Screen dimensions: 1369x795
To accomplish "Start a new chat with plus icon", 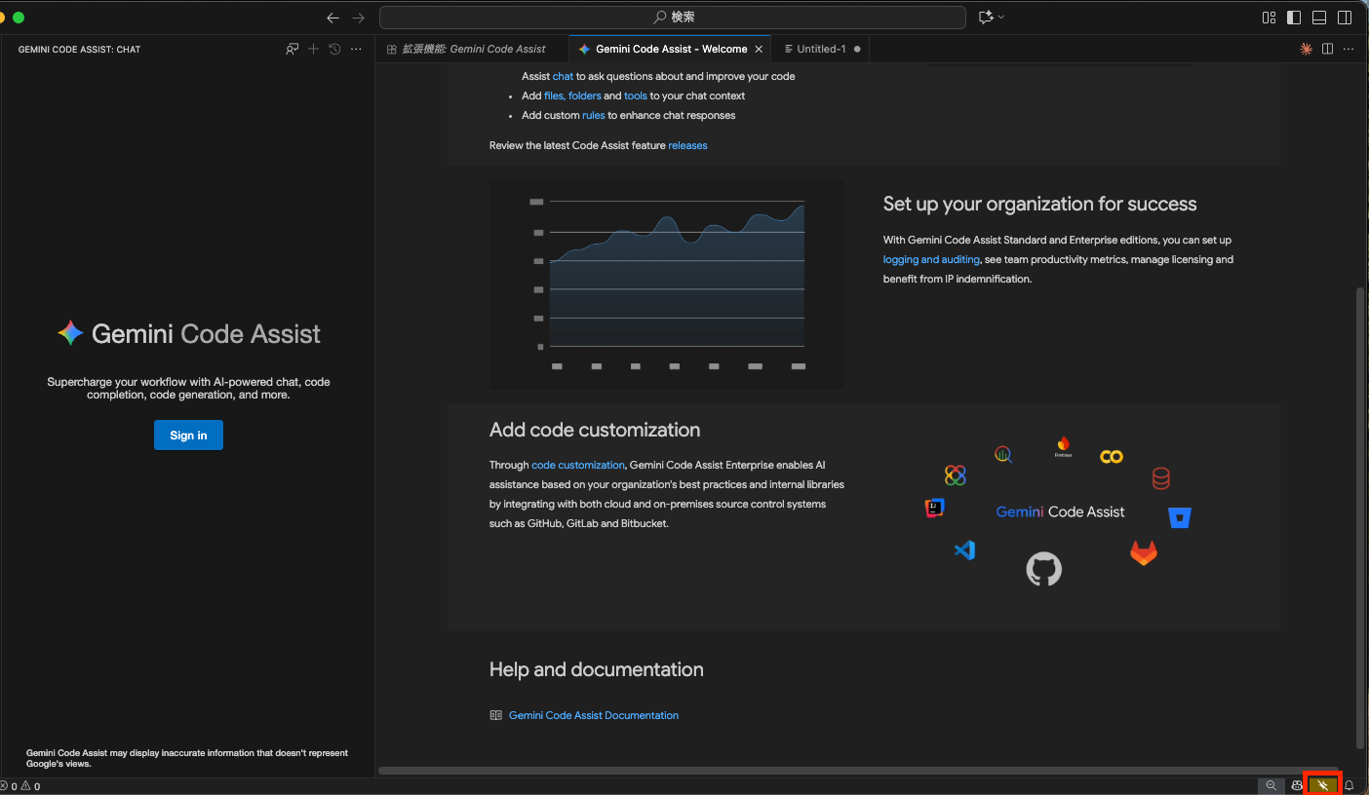I will coord(313,49).
